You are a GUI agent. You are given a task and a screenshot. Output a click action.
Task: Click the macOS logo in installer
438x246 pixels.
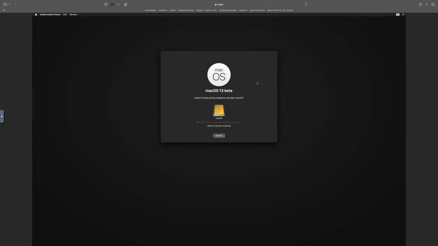pyautogui.click(x=219, y=75)
